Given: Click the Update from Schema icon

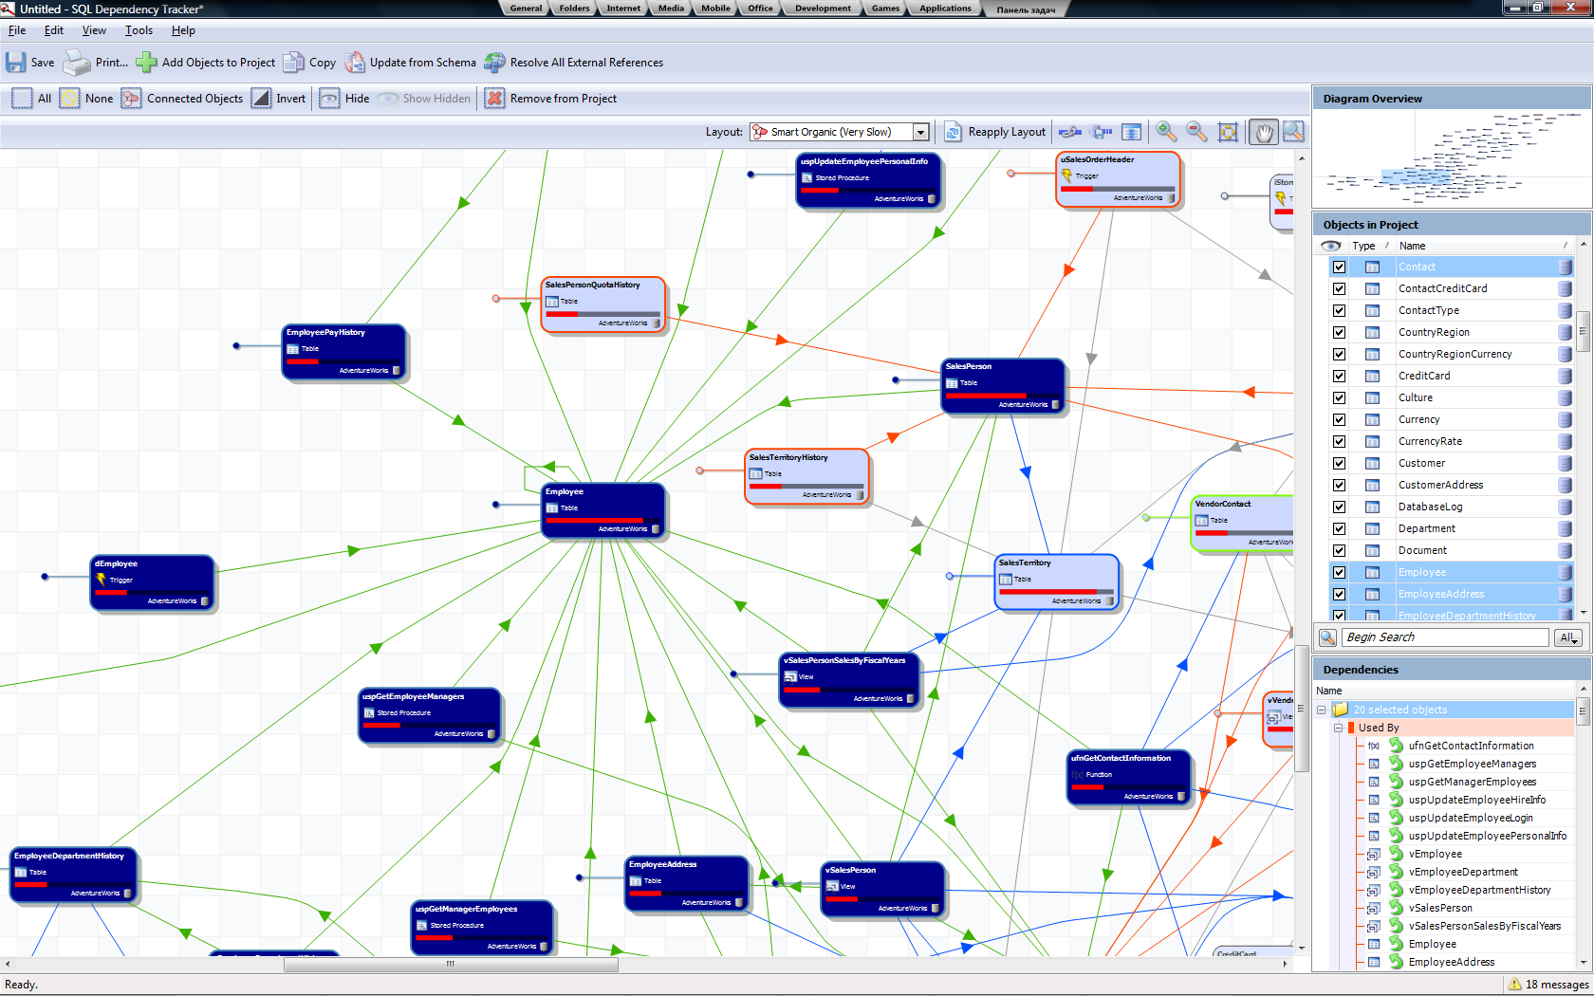Looking at the screenshot, I should [355, 63].
